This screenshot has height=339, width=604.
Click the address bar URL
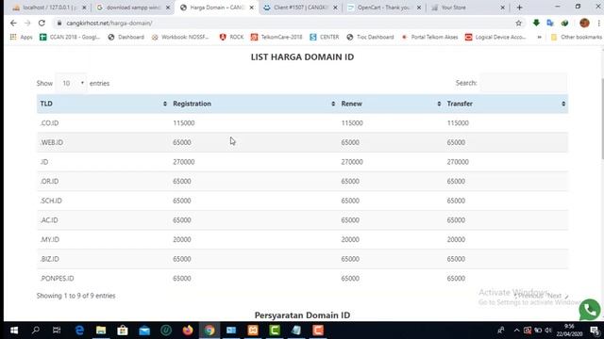(x=109, y=23)
